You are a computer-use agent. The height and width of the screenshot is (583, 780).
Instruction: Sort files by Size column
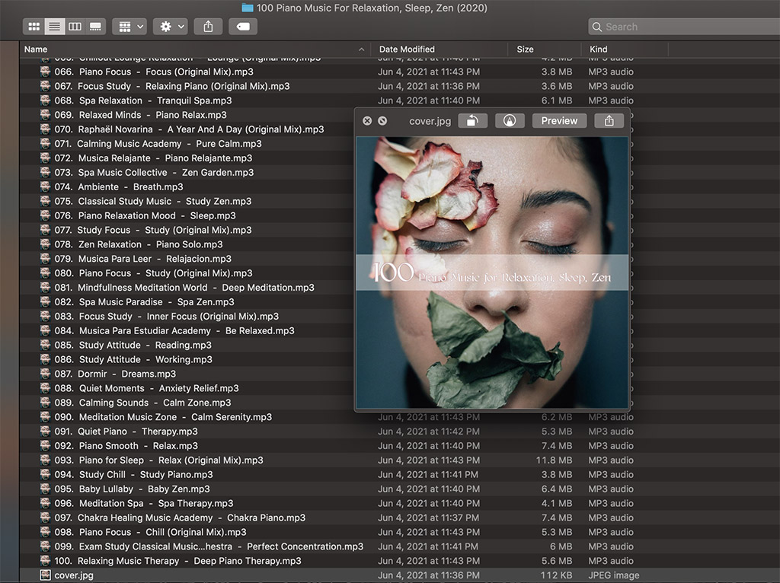[x=525, y=49]
